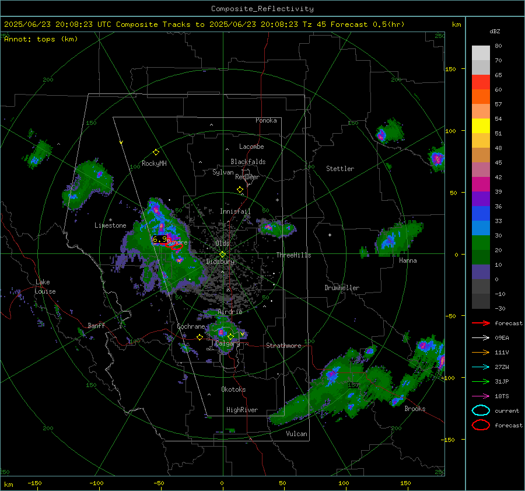The height and width of the screenshot is (491, 525).
Task: Click the small storm cell east of Innisfail
Action: (276, 228)
